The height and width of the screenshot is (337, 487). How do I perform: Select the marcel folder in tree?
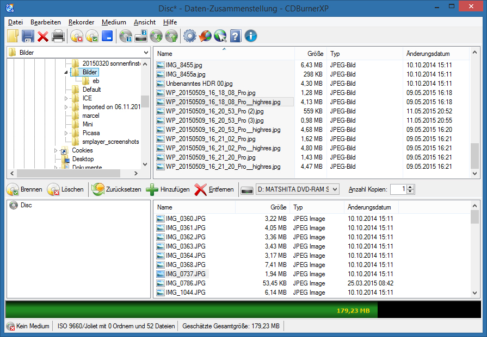(91, 116)
